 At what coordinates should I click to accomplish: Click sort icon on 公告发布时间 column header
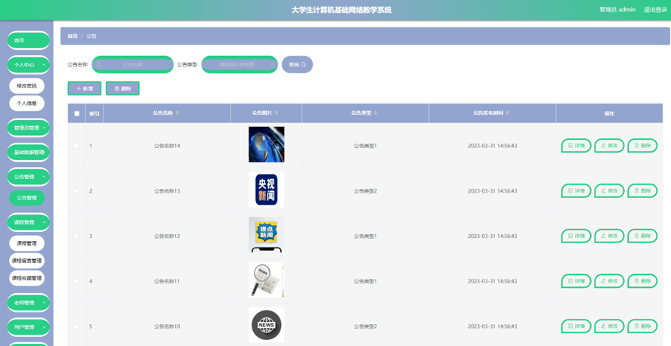(508, 113)
